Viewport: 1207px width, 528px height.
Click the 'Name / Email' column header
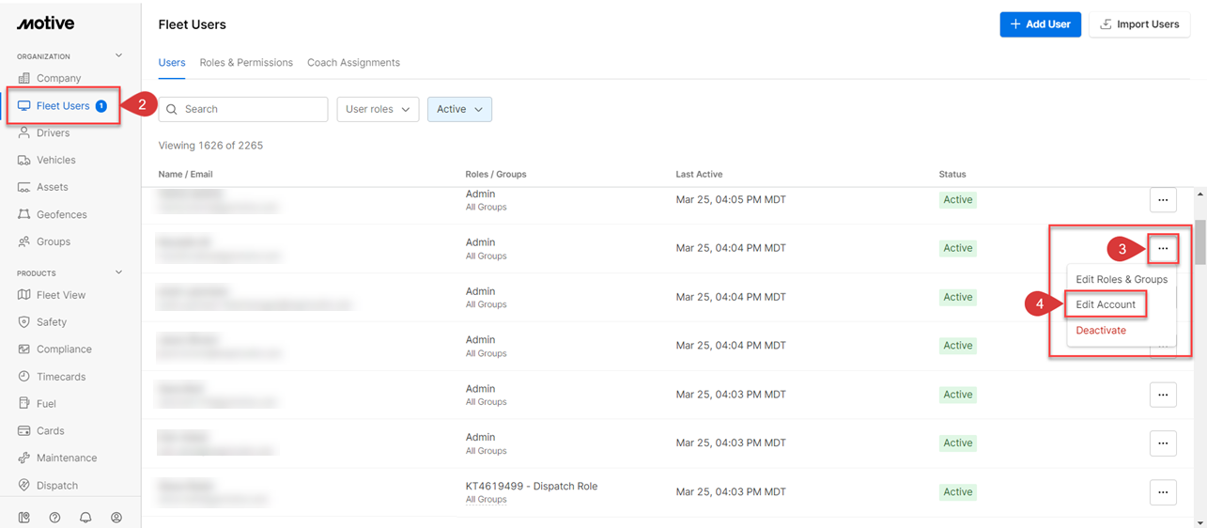click(185, 175)
